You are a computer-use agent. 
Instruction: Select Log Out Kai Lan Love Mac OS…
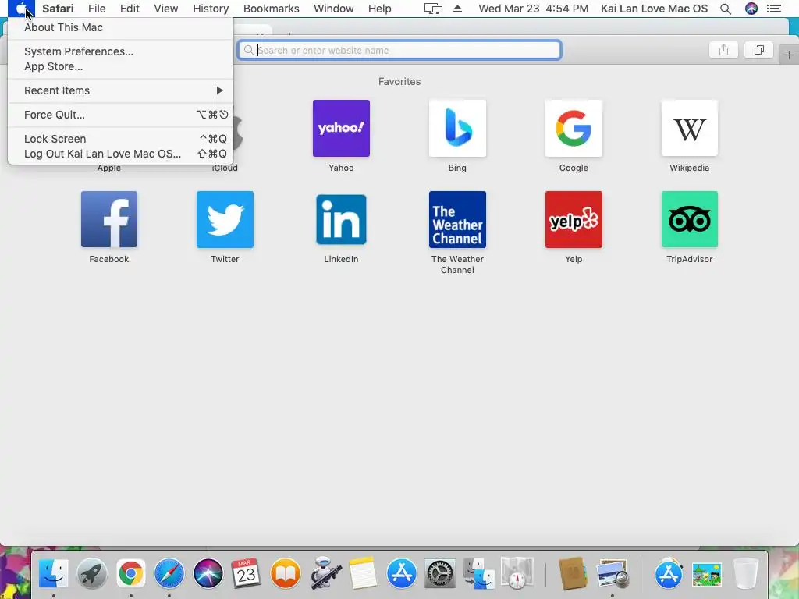pyautogui.click(x=121, y=154)
